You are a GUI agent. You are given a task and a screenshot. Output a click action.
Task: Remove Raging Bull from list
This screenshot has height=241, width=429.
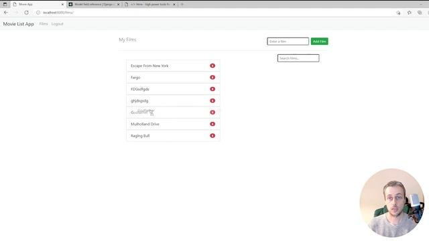point(212,136)
